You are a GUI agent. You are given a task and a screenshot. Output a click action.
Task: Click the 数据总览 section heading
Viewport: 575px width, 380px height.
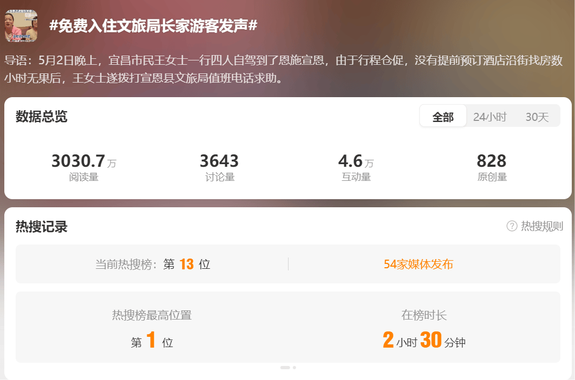coord(42,117)
